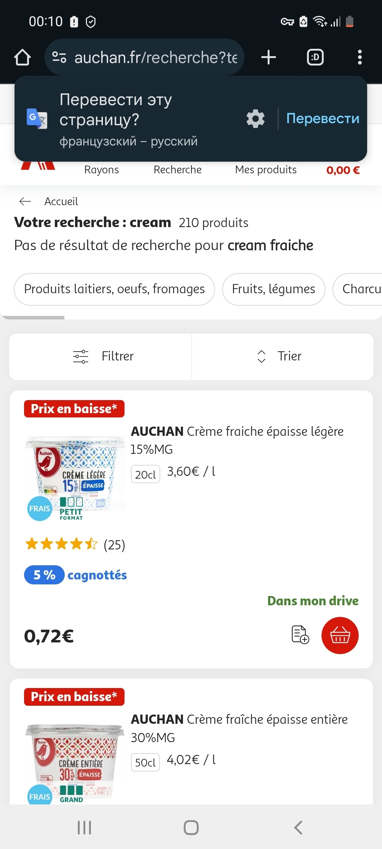This screenshot has width=382, height=849.
Task: Tap the browser home icon
Action: (22, 57)
